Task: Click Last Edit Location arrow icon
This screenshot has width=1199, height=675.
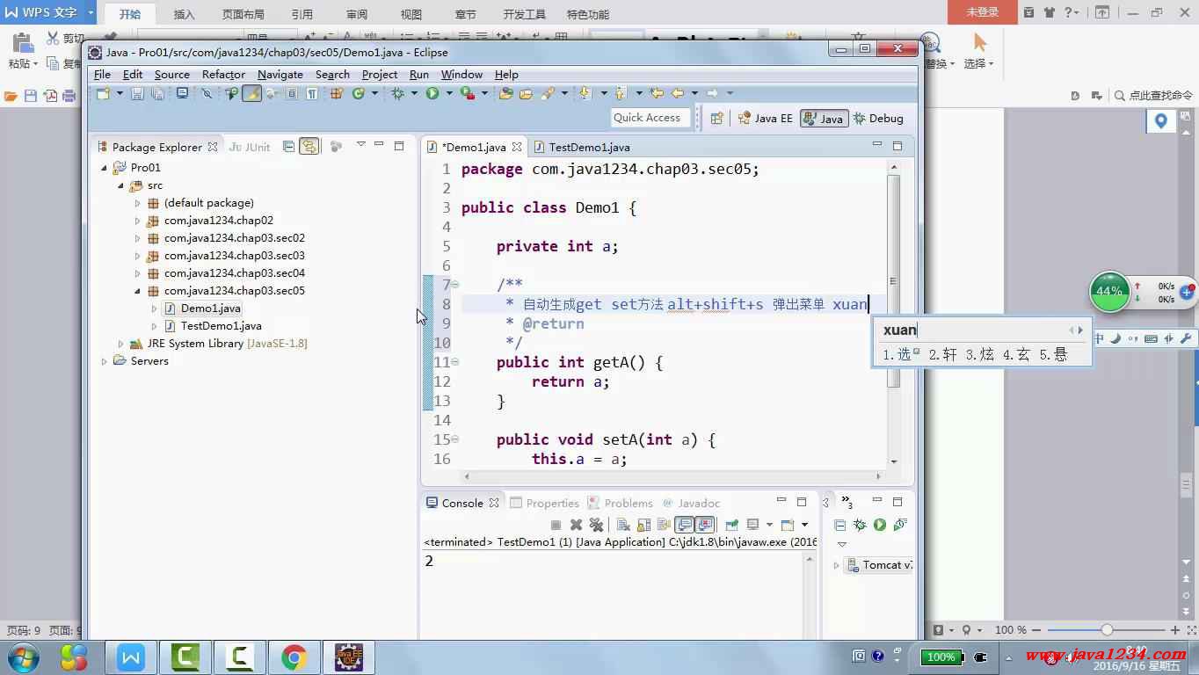Action: pyautogui.click(x=657, y=93)
